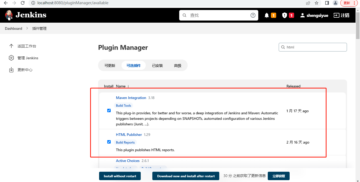Click the 插件管理 breadcrumb
The width and height of the screenshot is (360, 182).
point(40,28)
